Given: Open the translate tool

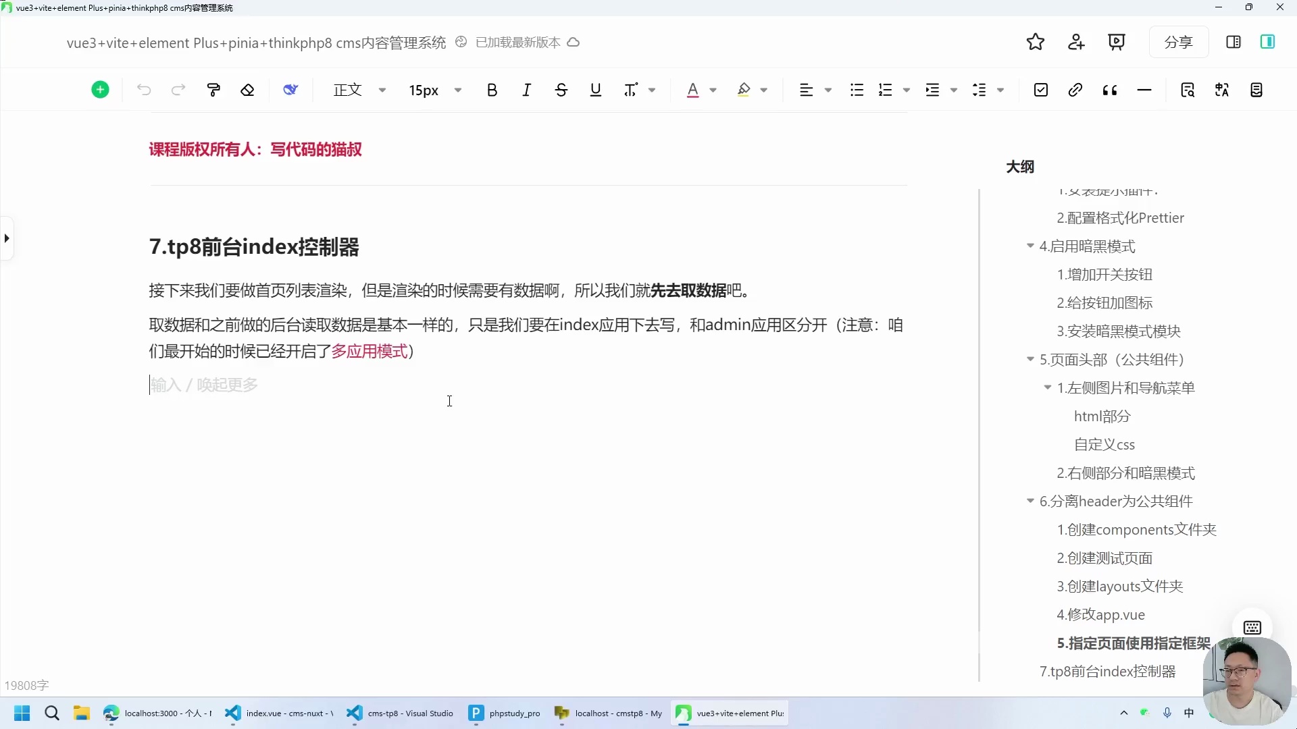Looking at the screenshot, I should [x=1222, y=89].
